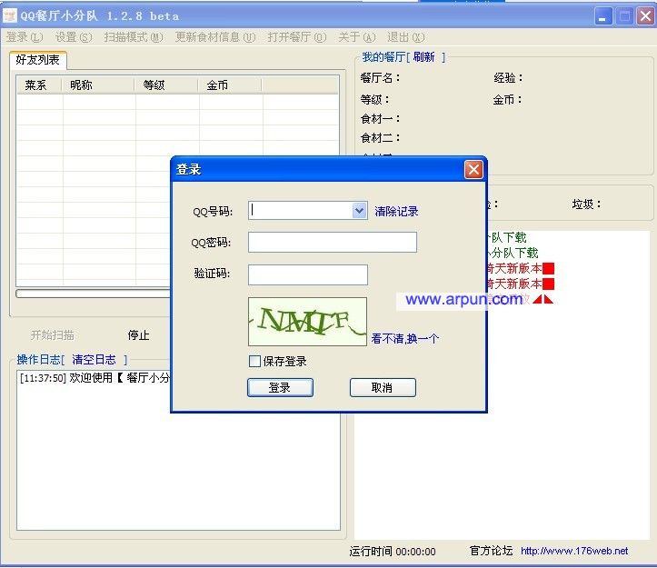657x568 pixels.
Task: Click the 清除记录 link
Action: [396, 211]
